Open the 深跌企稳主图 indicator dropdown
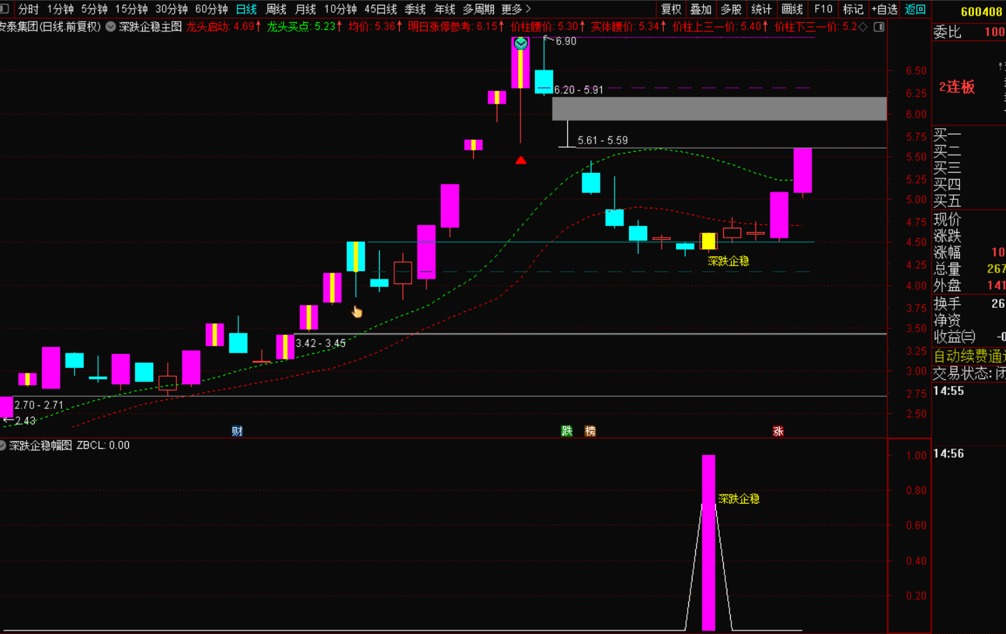 coord(111,26)
